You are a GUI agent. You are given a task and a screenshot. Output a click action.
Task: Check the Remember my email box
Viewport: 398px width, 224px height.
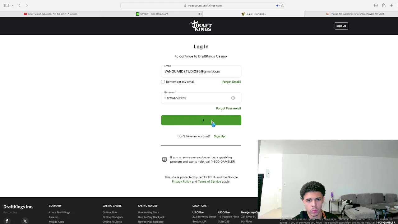pyautogui.click(x=163, y=82)
